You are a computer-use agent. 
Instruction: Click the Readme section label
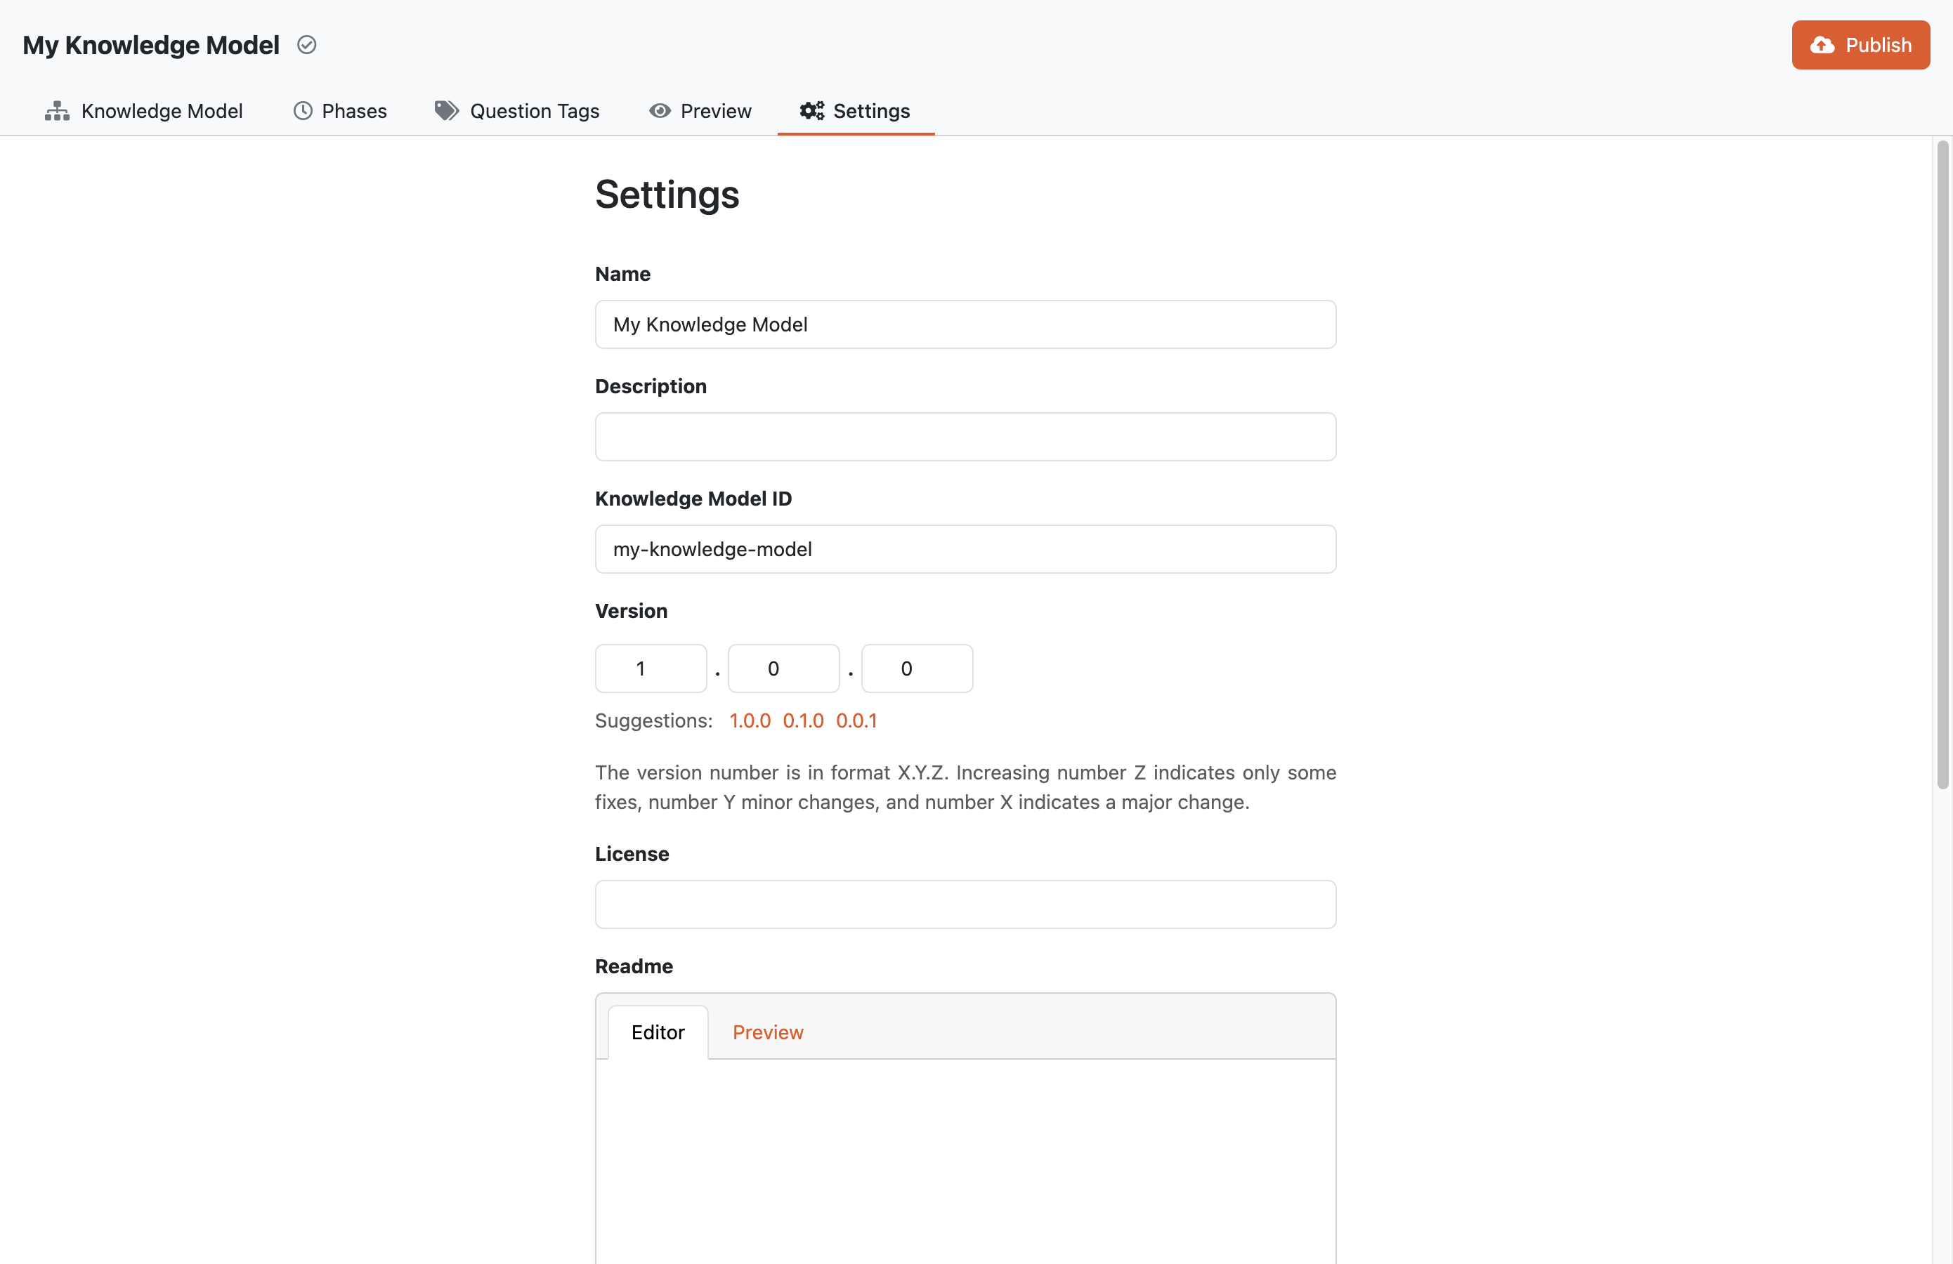click(634, 966)
